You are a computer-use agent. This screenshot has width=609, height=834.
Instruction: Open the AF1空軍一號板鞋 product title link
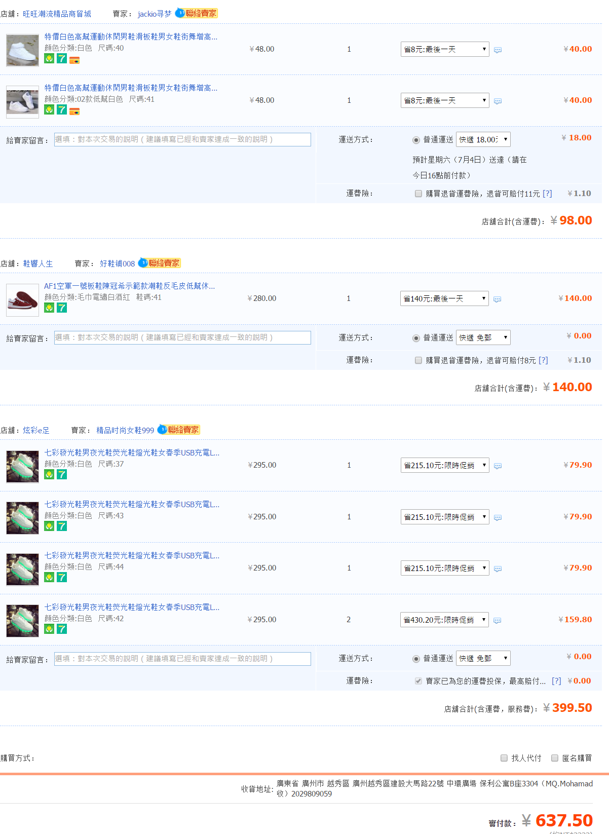[129, 286]
